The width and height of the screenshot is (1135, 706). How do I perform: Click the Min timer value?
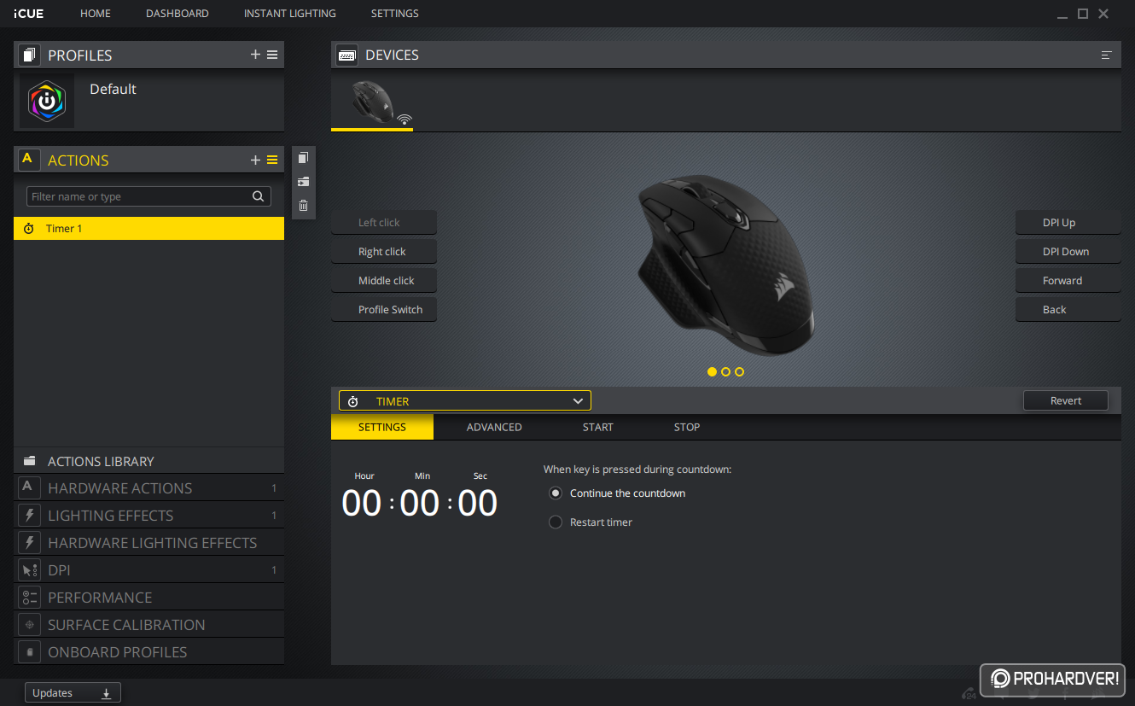(420, 503)
